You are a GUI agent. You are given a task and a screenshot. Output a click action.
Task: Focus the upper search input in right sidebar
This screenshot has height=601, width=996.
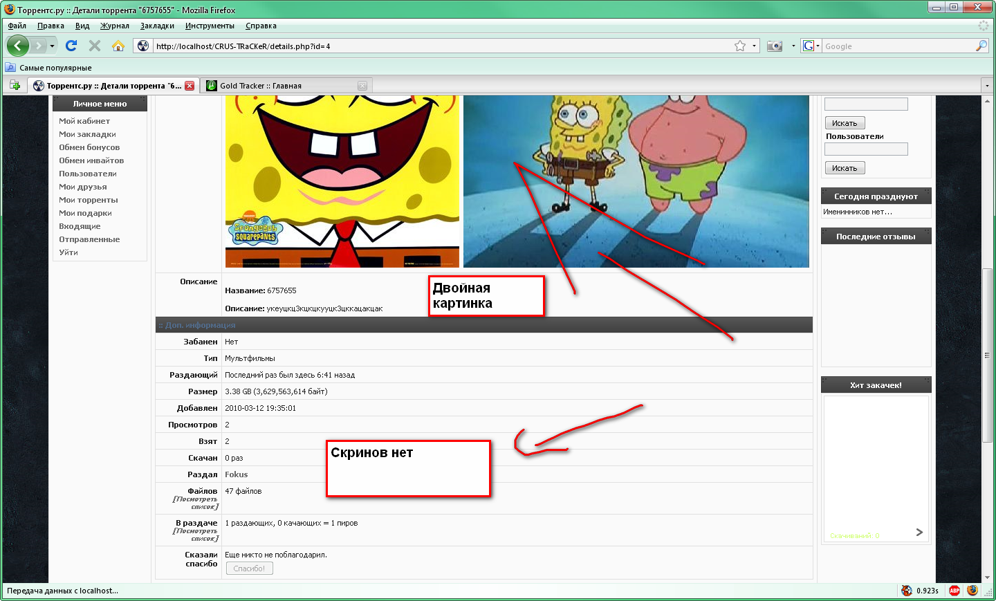[866, 104]
